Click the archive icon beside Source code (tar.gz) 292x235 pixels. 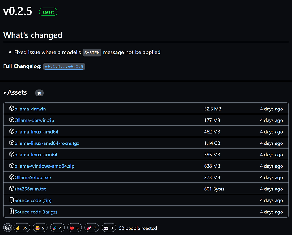point(12,211)
